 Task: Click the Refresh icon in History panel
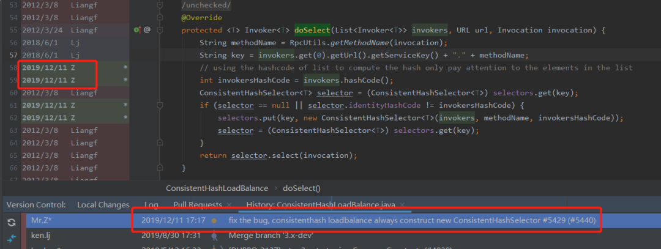point(12,223)
